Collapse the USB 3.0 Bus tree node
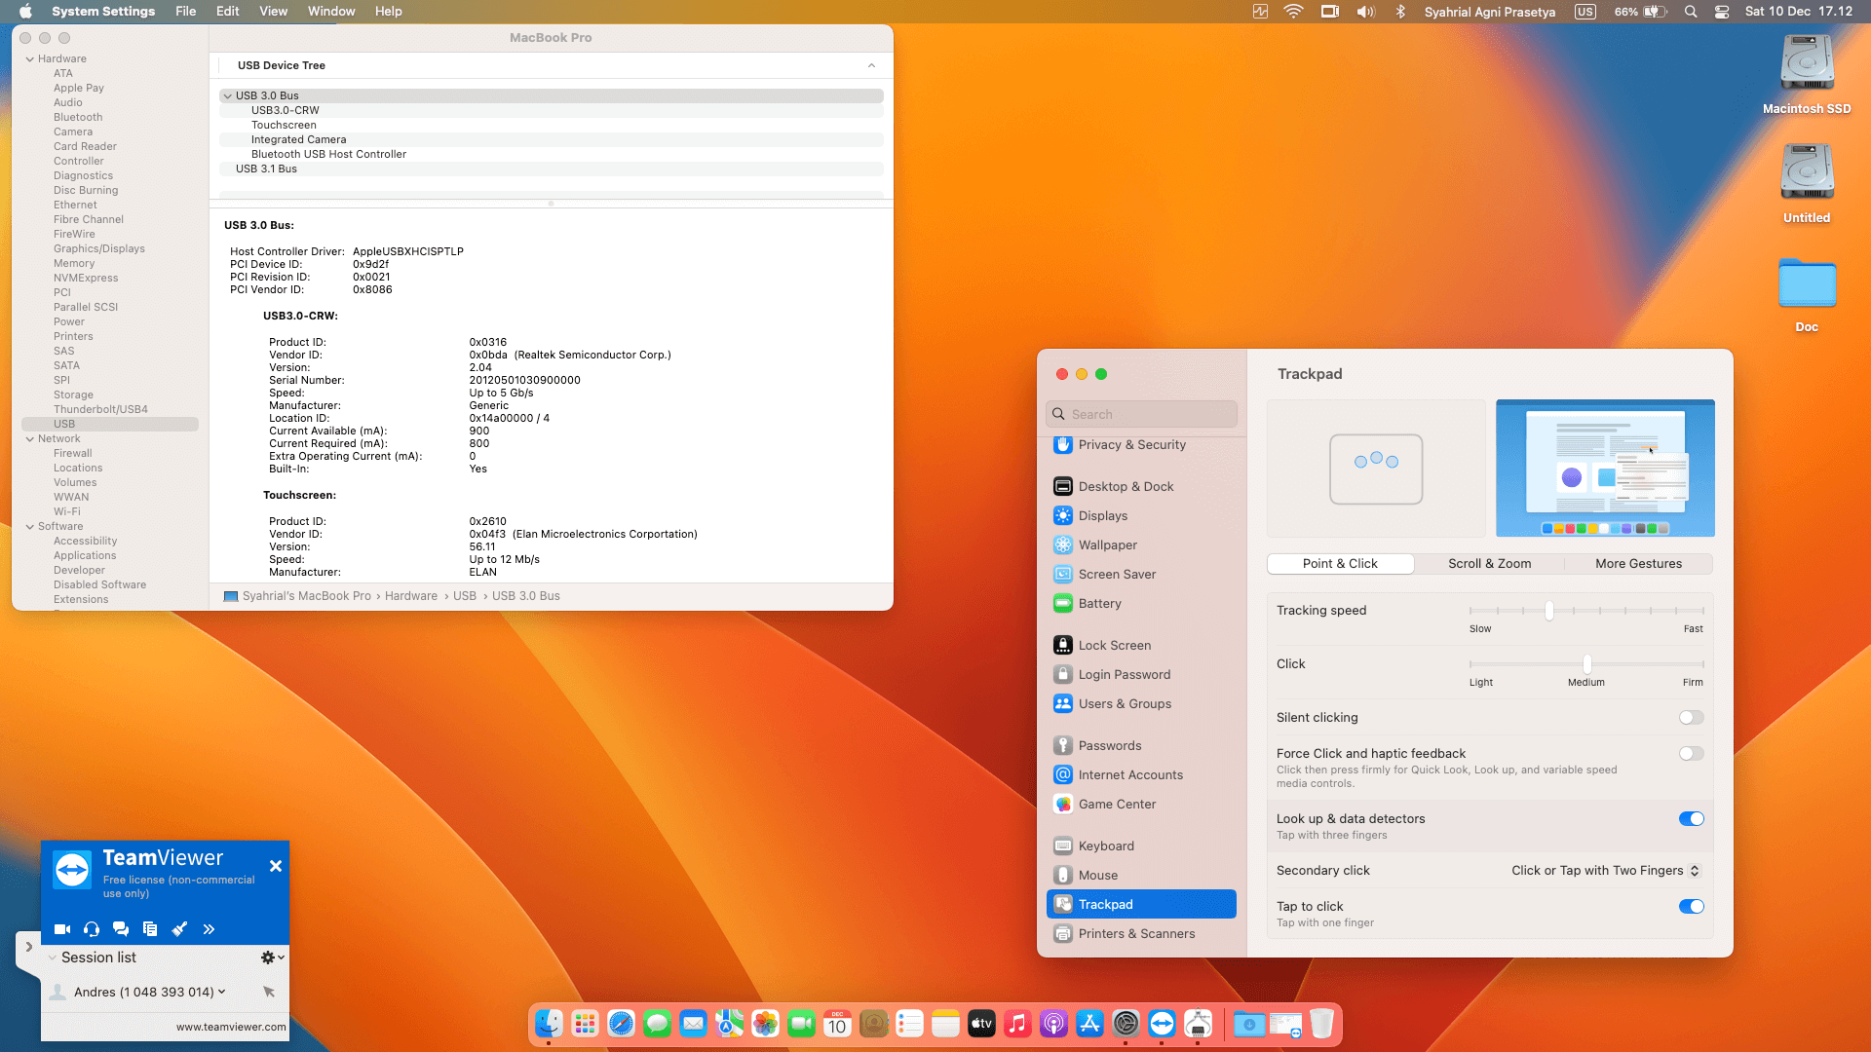 tap(227, 95)
